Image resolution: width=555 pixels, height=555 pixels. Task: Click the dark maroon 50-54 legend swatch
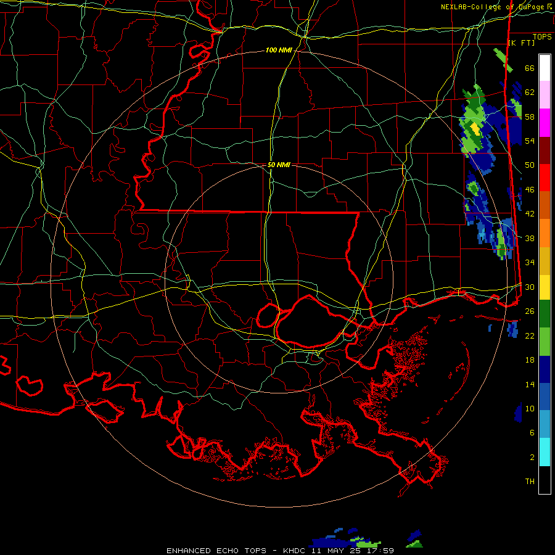(x=545, y=150)
